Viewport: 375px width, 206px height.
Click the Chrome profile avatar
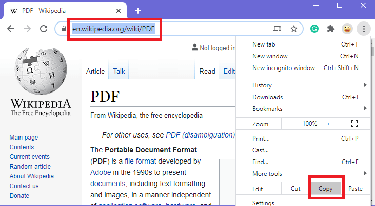347,29
